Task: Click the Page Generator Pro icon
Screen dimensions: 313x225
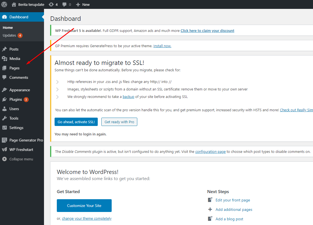Action: [4, 140]
